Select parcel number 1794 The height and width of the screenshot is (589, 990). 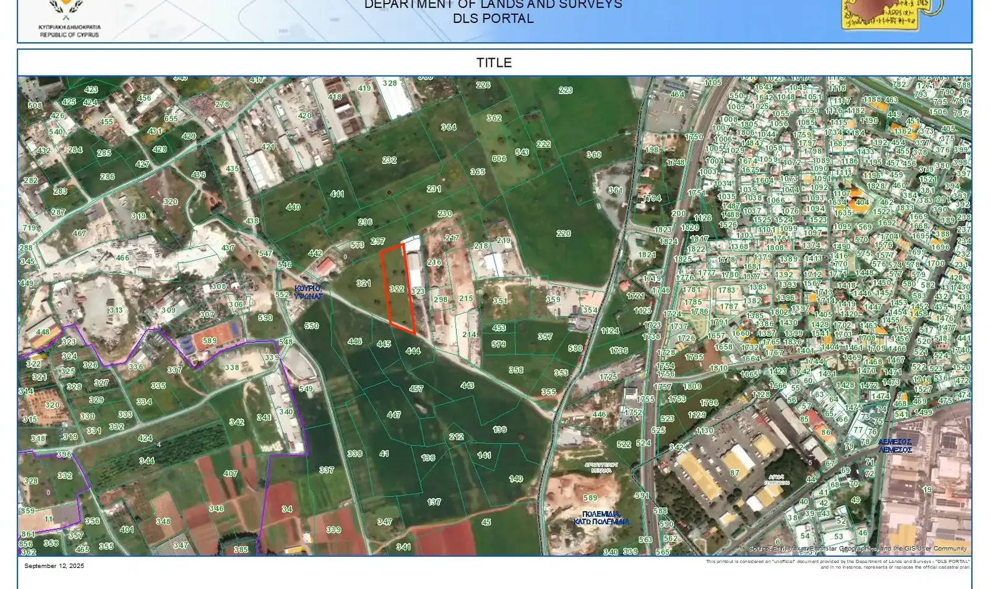tap(652, 199)
